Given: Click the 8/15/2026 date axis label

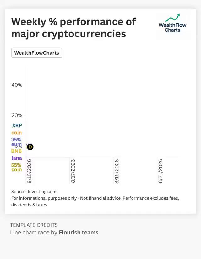Looking at the screenshot, I should 29,171.
